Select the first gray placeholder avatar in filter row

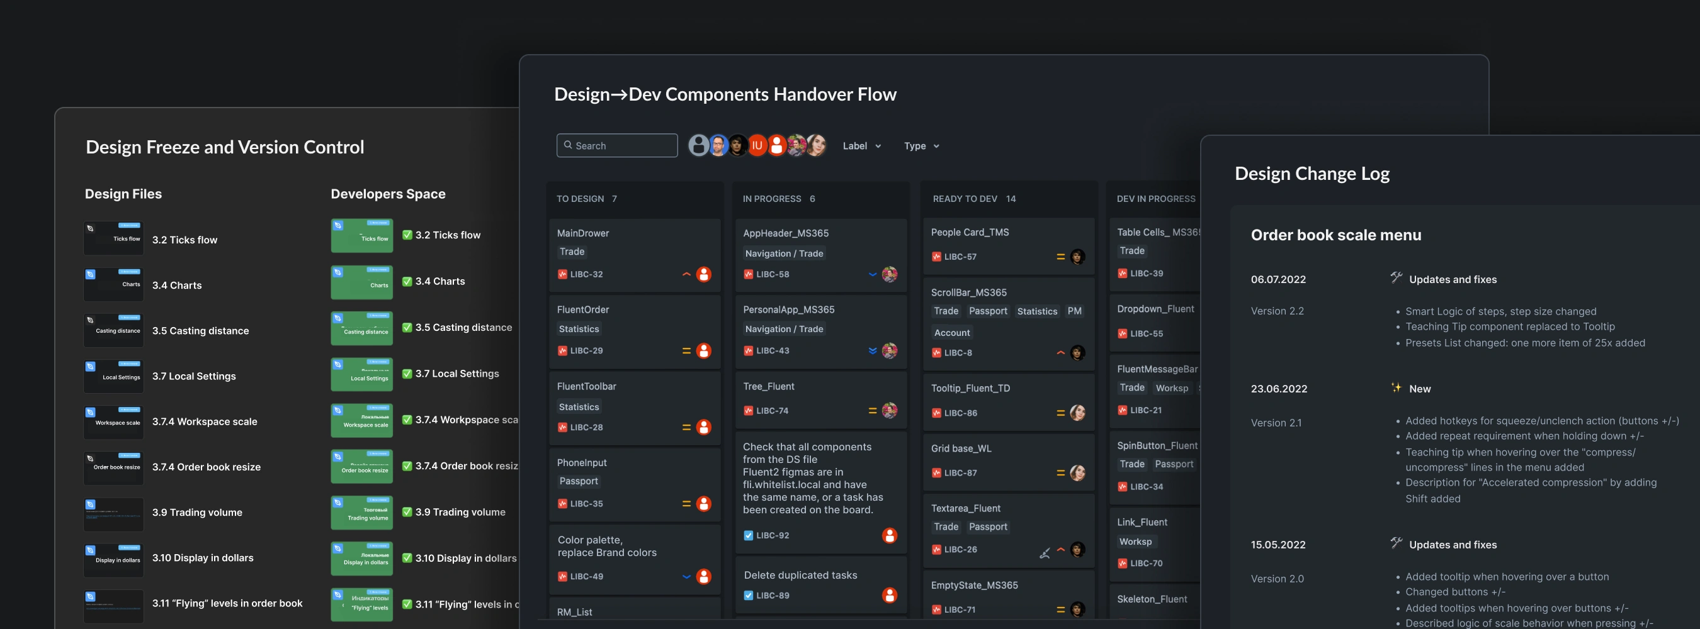click(x=698, y=145)
